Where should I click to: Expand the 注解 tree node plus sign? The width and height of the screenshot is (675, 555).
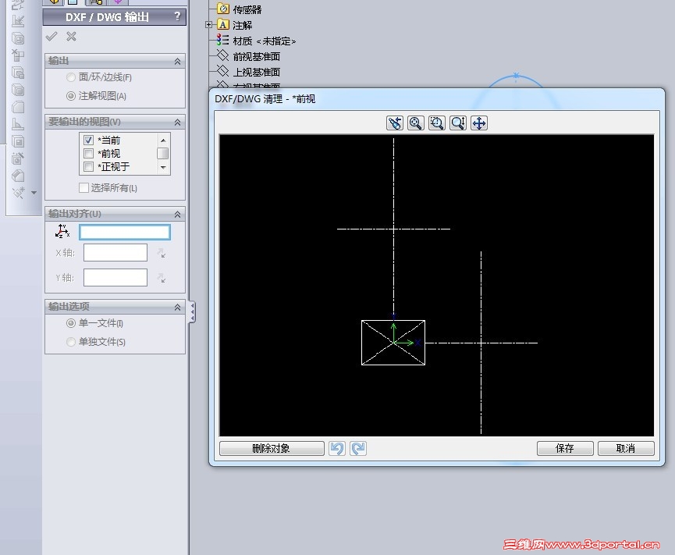coord(209,24)
